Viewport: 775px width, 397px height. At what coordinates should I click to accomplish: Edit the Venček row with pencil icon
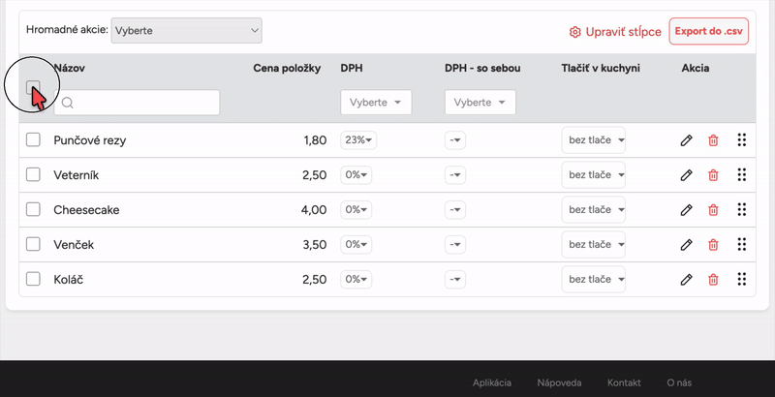click(686, 245)
